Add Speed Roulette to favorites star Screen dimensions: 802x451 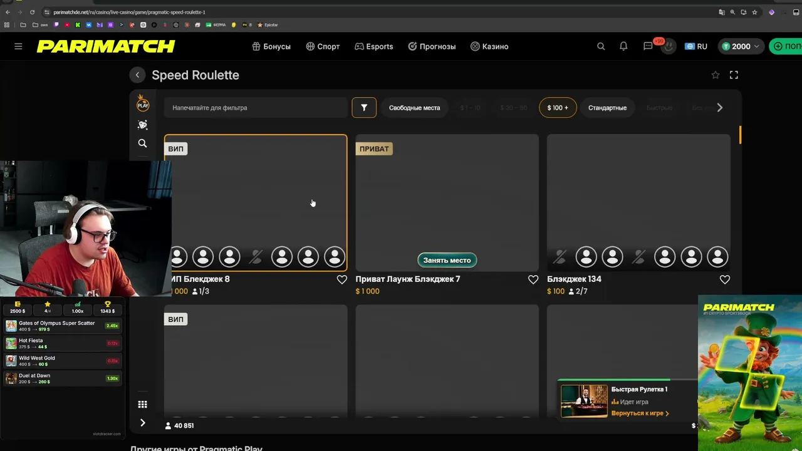tap(716, 75)
